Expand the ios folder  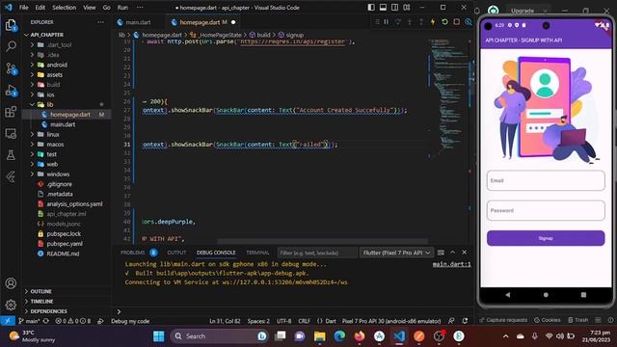(x=51, y=94)
